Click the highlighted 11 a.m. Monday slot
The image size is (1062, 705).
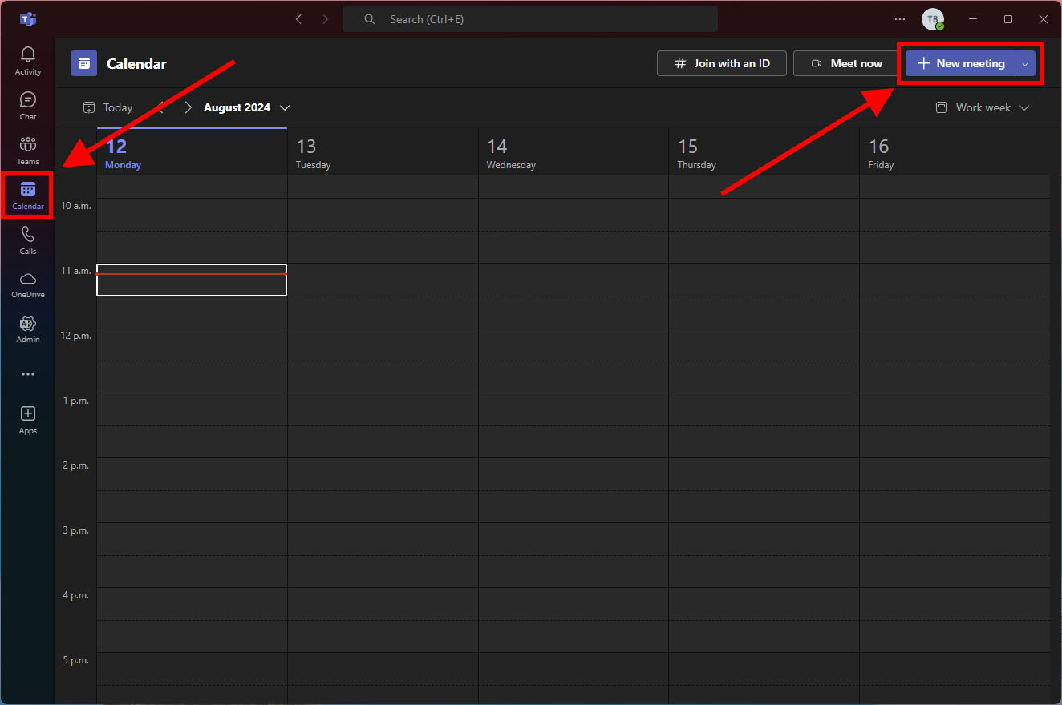192,280
